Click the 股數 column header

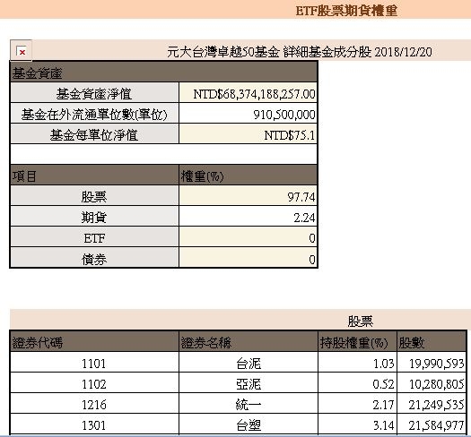[x=432, y=342]
